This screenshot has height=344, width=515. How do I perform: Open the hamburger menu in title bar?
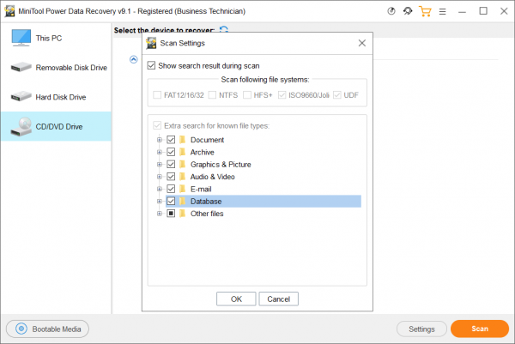pos(442,11)
